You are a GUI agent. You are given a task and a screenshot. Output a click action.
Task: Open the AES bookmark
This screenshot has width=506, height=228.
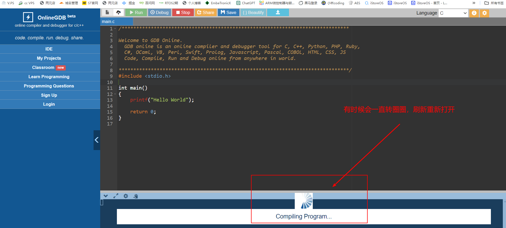coord(354,3)
